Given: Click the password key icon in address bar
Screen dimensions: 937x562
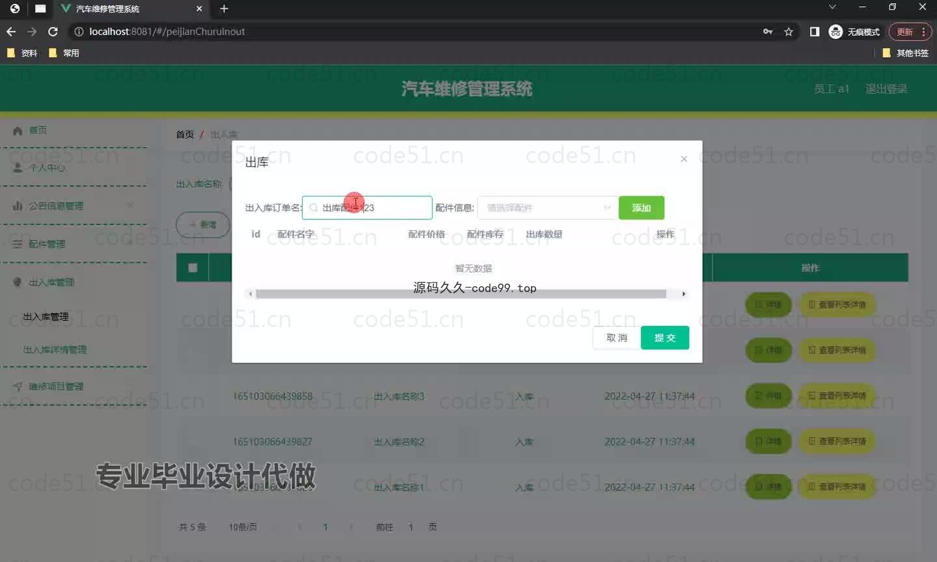Looking at the screenshot, I should (768, 31).
